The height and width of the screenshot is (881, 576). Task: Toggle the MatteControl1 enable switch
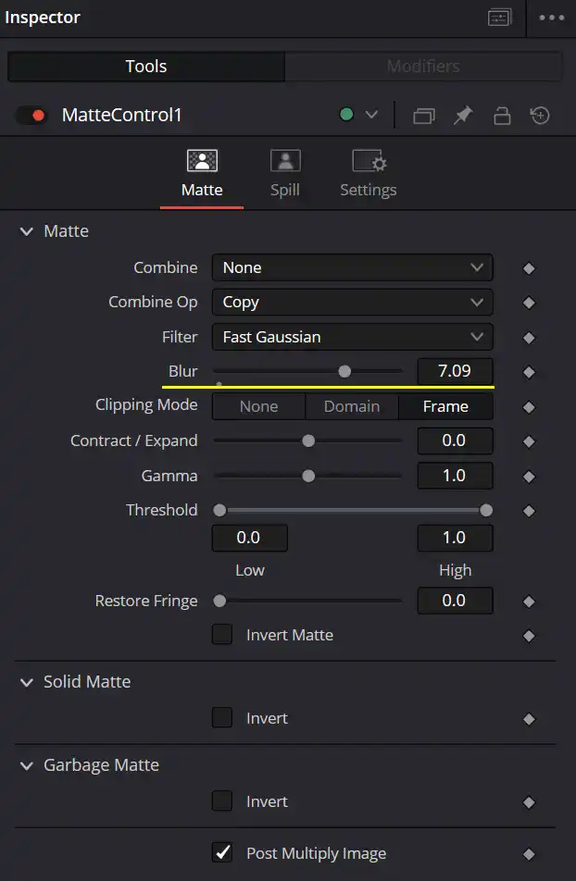tap(31, 115)
